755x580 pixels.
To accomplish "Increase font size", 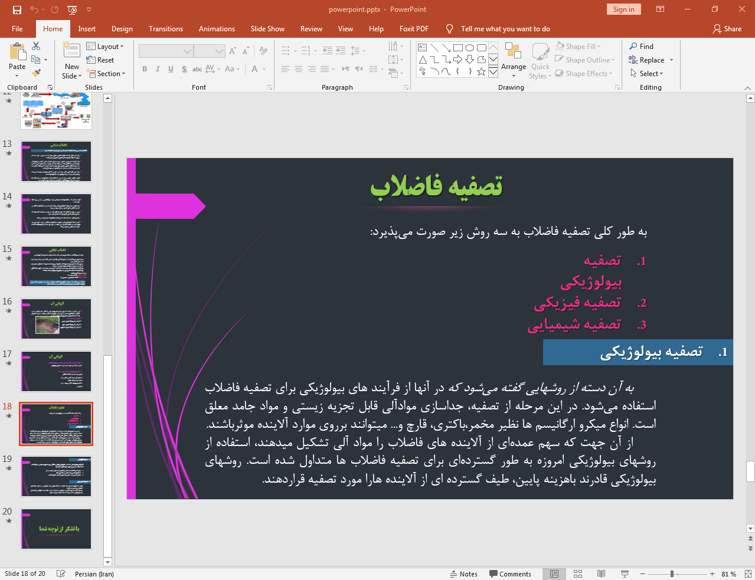I will [233, 51].
